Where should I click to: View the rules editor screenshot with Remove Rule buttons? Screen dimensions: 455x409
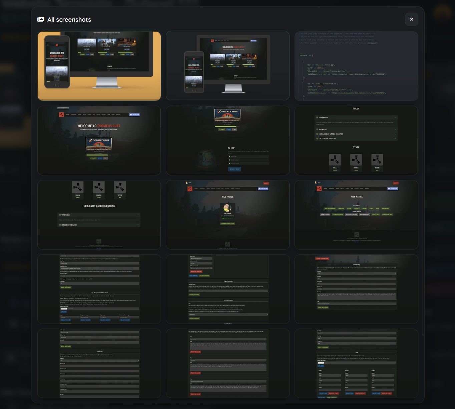227,363
